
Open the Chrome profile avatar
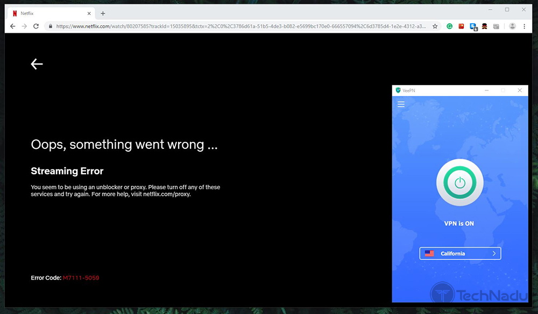(x=512, y=26)
